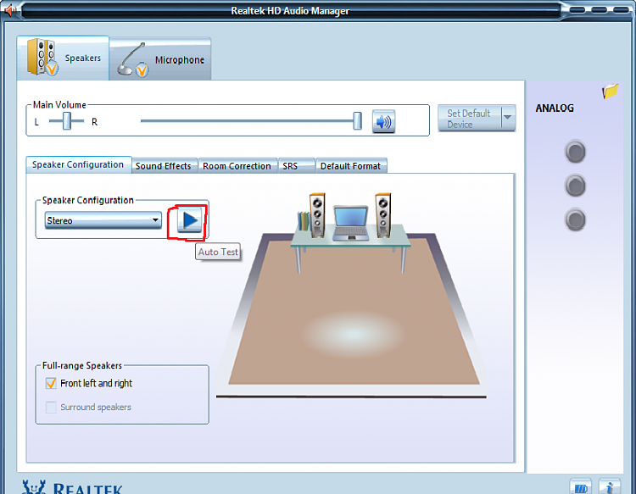The image size is (636, 494).
Task: Click the books beside the left speaker
Action: pyautogui.click(x=304, y=221)
